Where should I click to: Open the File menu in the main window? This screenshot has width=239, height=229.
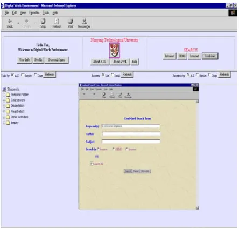click(x=7, y=12)
